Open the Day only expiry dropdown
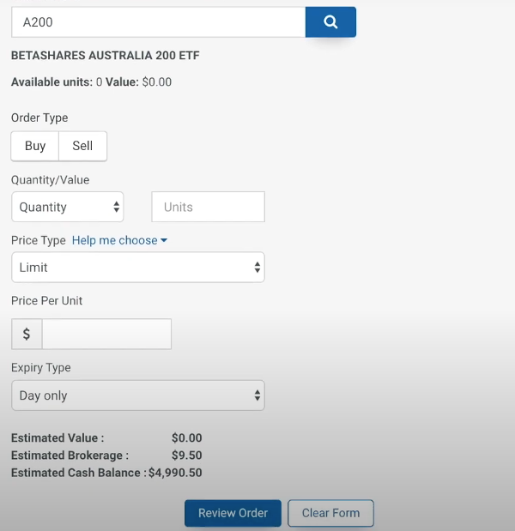Screen dimensions: 515x531 [x=138, y=395]
